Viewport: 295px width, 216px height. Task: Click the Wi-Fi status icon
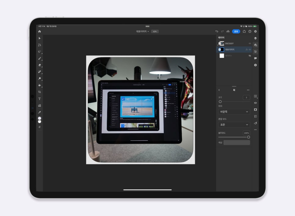coord(241,26)
